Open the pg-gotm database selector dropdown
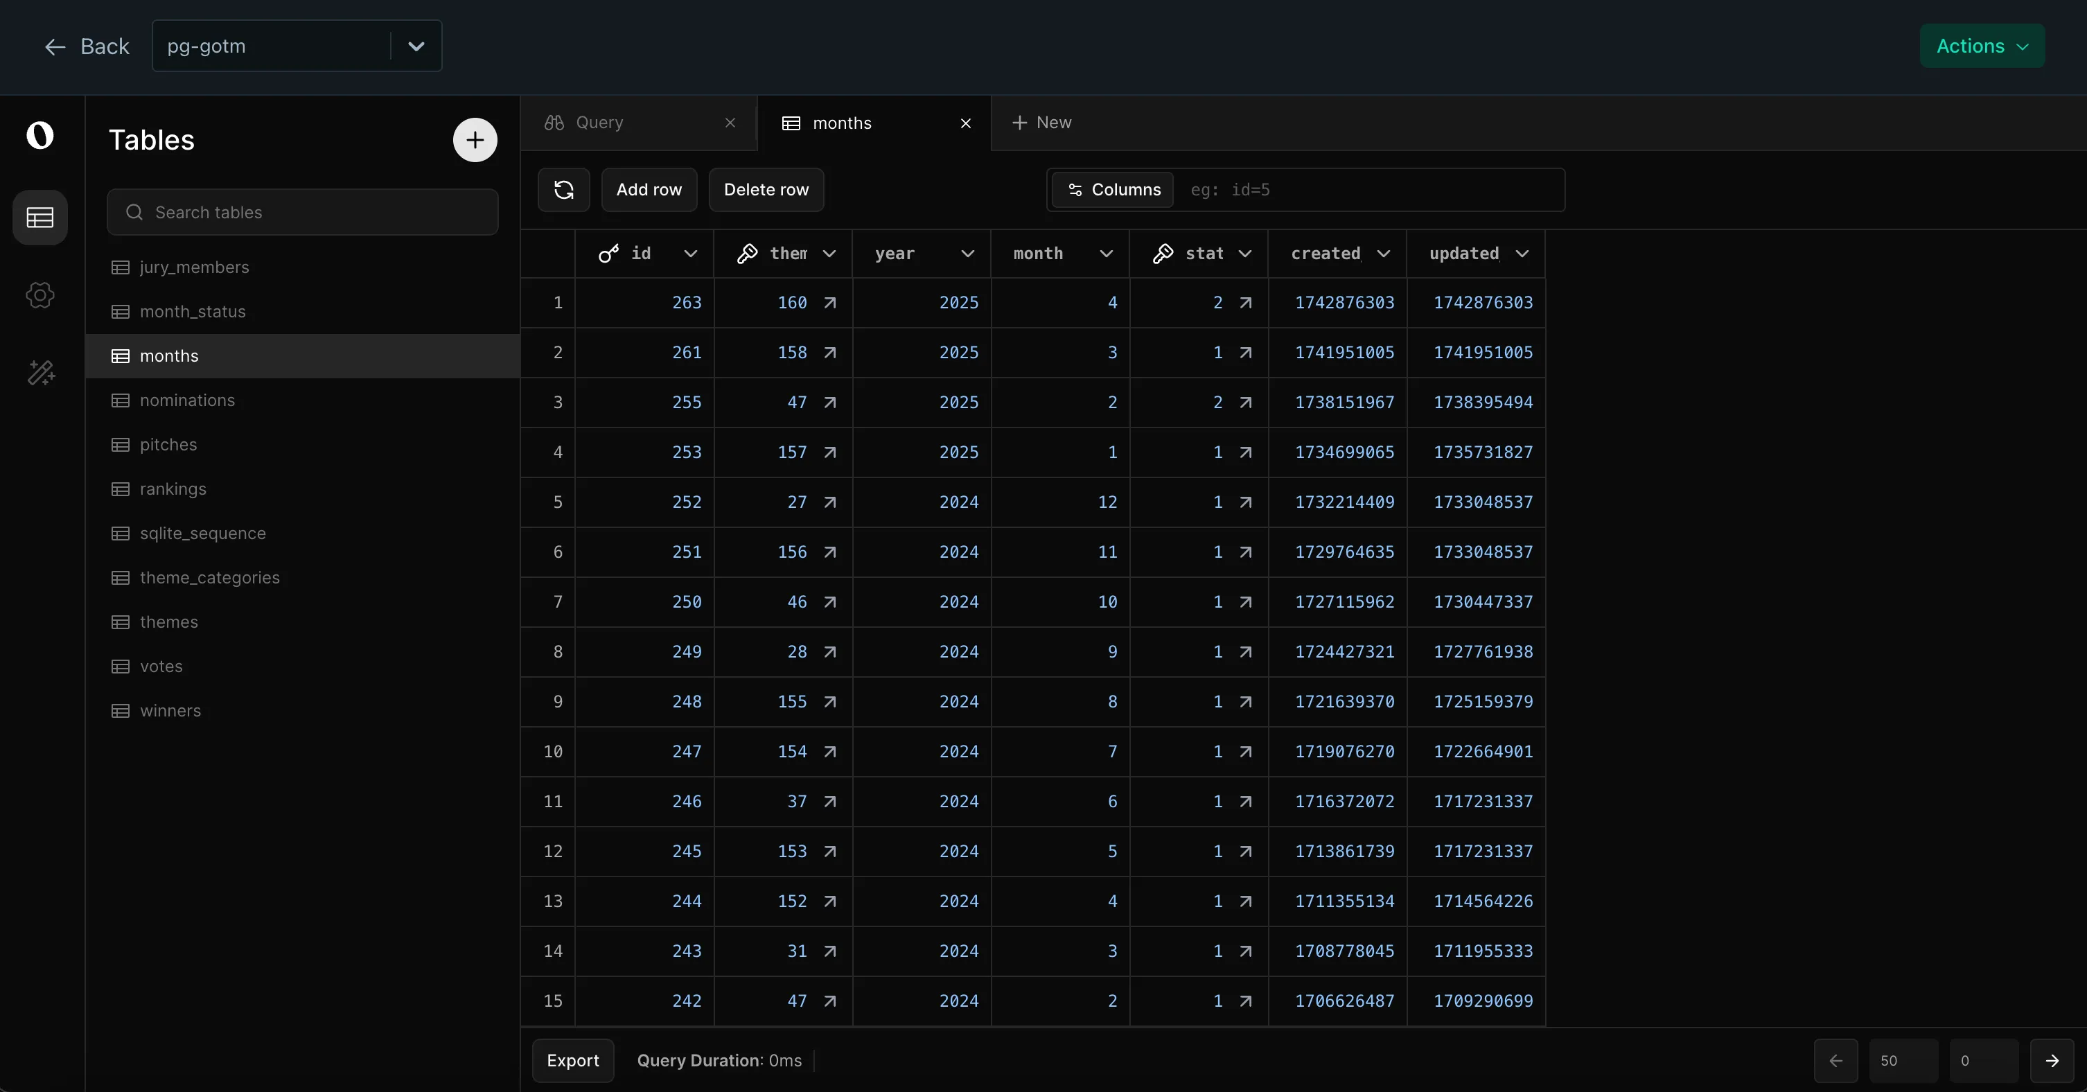This screenshot has width=2087, height=1092. 416,46
